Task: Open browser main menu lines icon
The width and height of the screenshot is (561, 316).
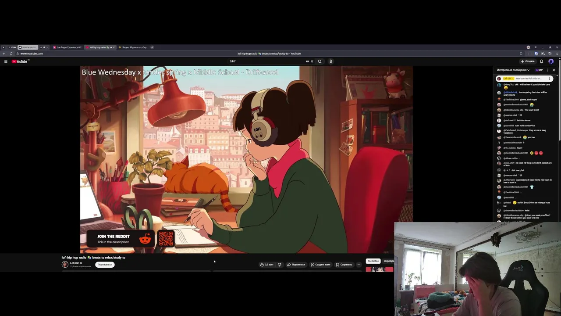Action: (x=535, y=47)
